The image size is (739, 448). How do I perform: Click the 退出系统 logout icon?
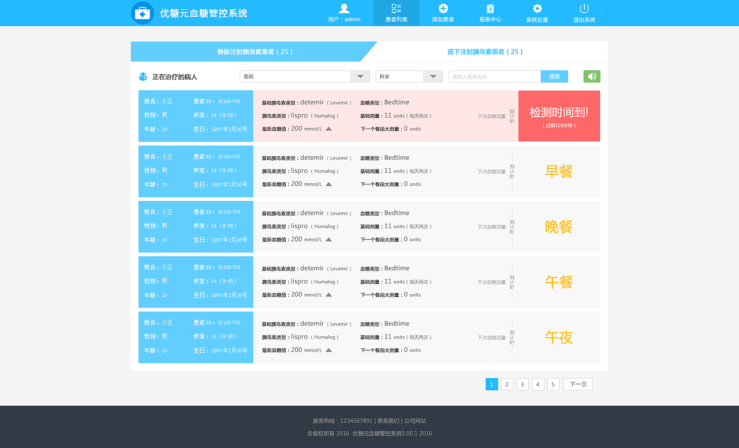click(584, 9)
